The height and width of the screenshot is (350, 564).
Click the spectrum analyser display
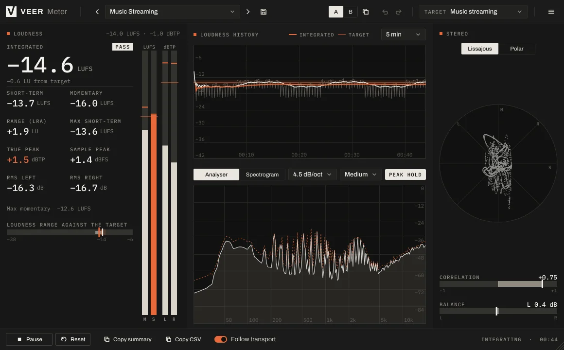309,254
